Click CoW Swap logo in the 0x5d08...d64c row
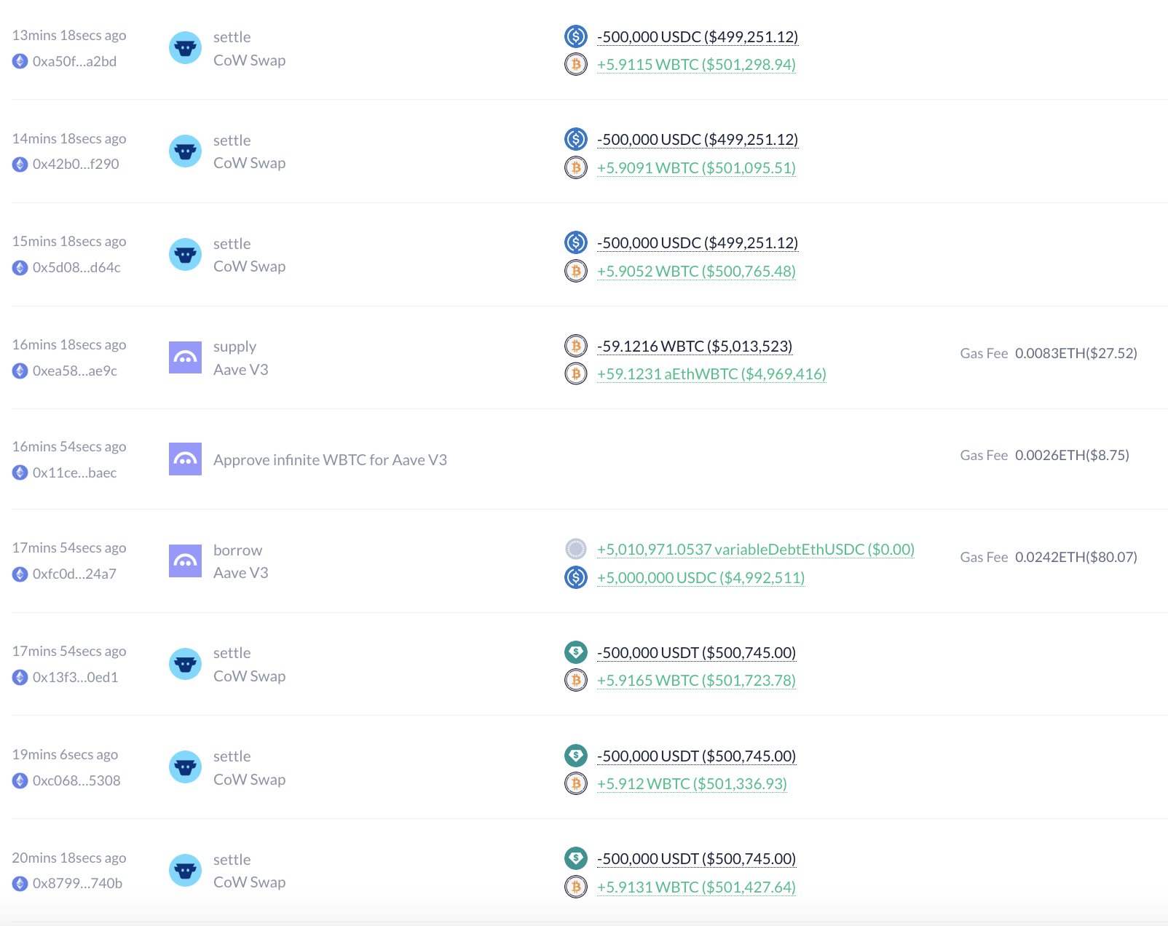Screen dimensions: 1168x926 pyautogui.click(x=185, y=255)
